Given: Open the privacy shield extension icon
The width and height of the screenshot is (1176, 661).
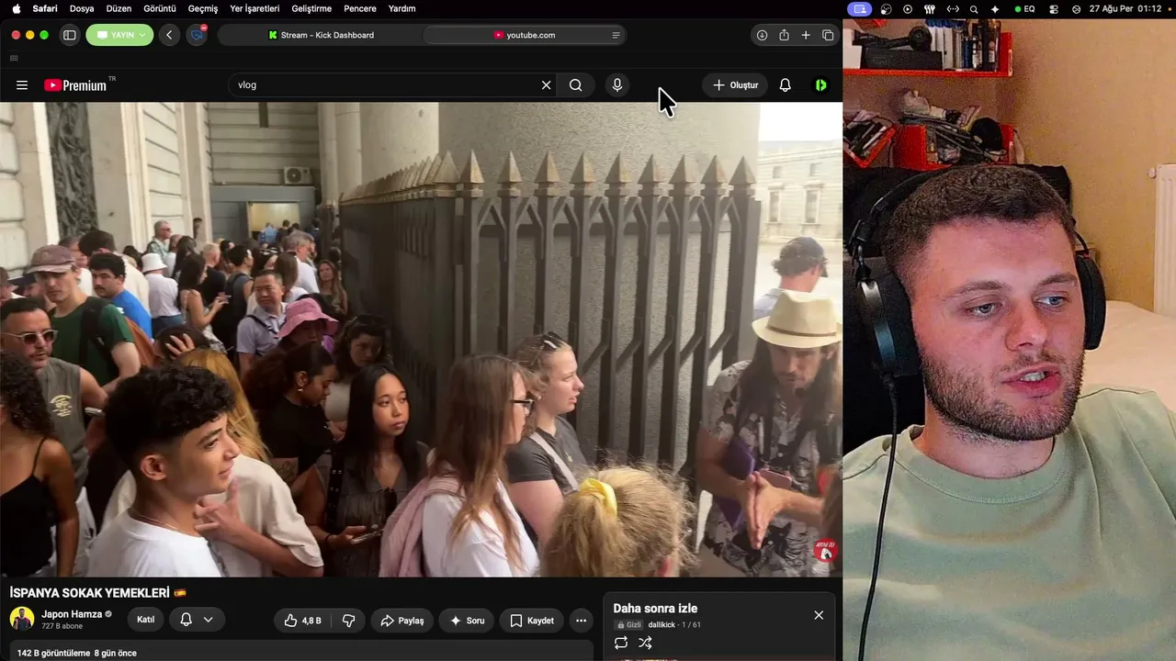Looking at the screenshot, I should point(197,35).
